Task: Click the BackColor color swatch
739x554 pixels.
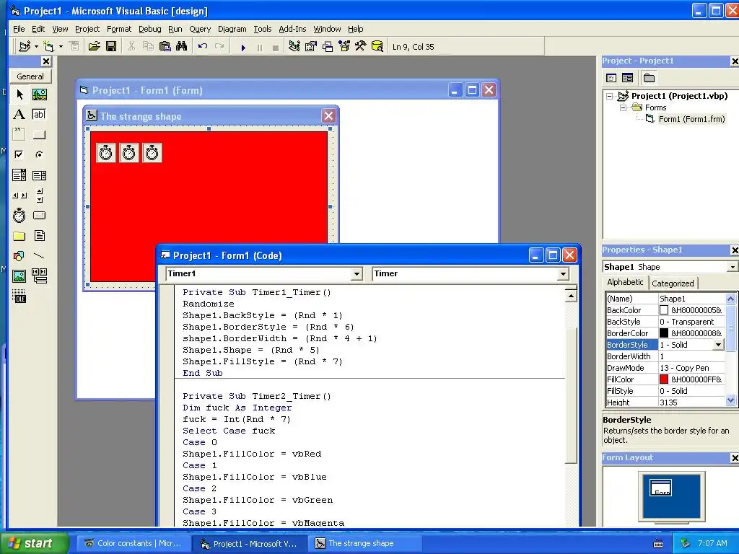Action: (x=664, y=310)
